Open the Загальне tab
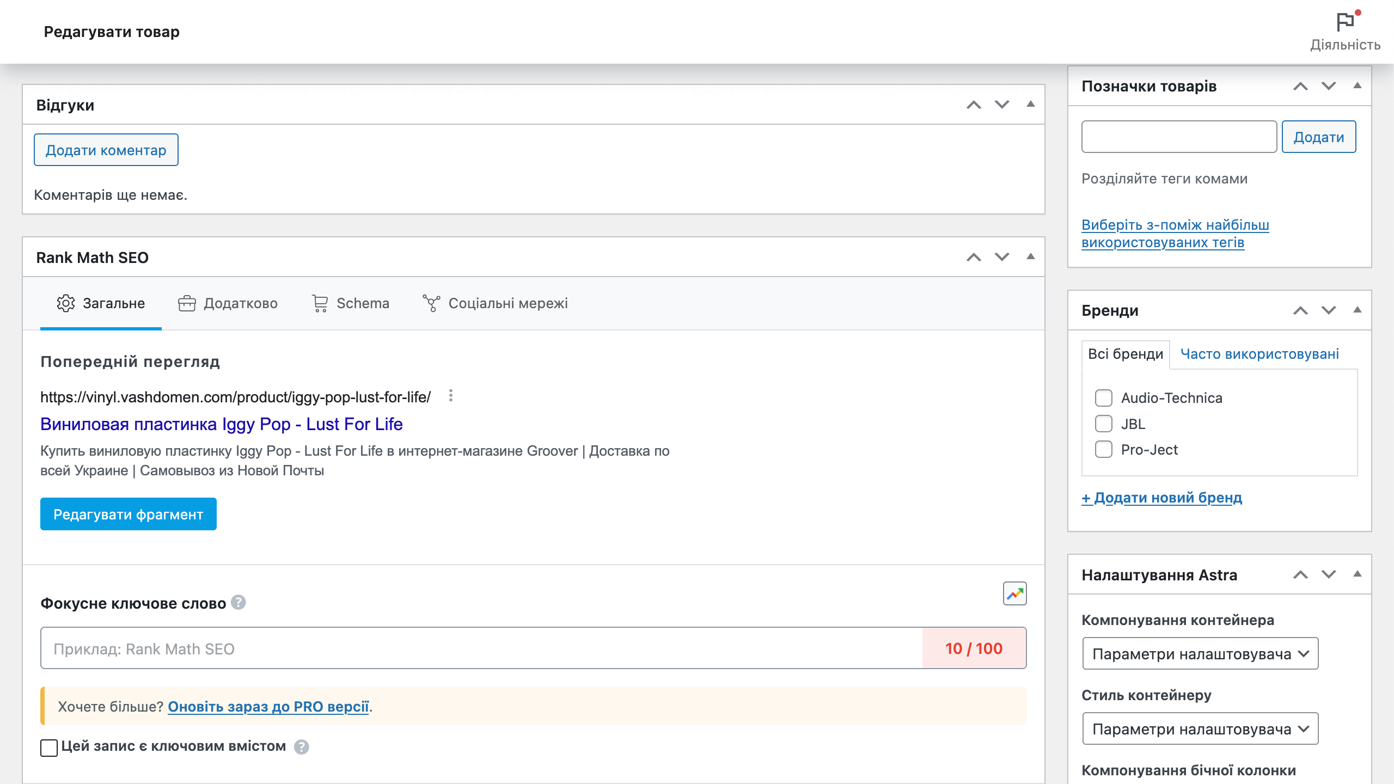 tap(101, 303)
